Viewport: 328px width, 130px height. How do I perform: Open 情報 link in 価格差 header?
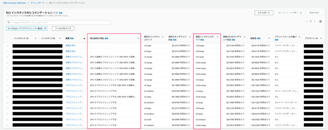tap(259, 38)
